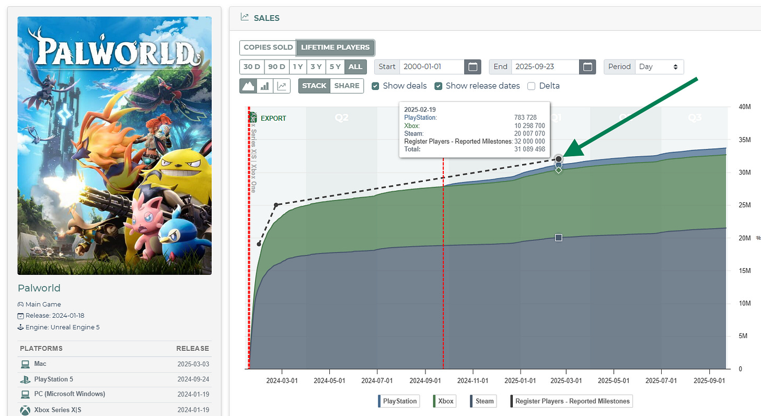The height and width of the screenshot is (416, 761).
Task: Choose the 1 Y time range
Action: [x=297, y=67]
